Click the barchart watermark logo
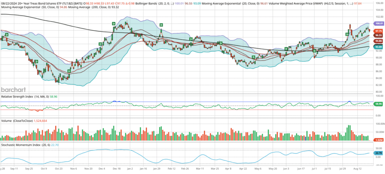Screen dimensions: 385x174 pos(13,90)
